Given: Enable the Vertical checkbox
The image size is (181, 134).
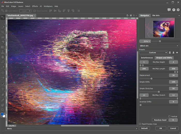Looking at the screenshot, I should (169, 116).
